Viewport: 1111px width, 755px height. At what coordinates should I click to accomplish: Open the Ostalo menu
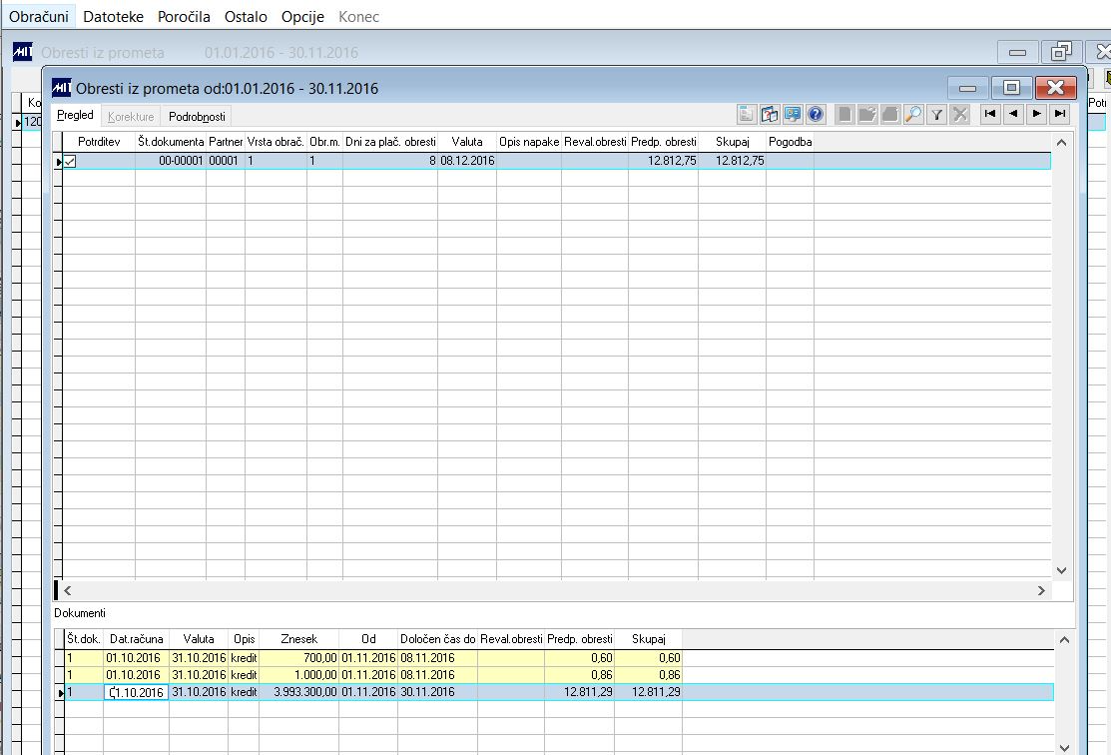tap(246, 16)
